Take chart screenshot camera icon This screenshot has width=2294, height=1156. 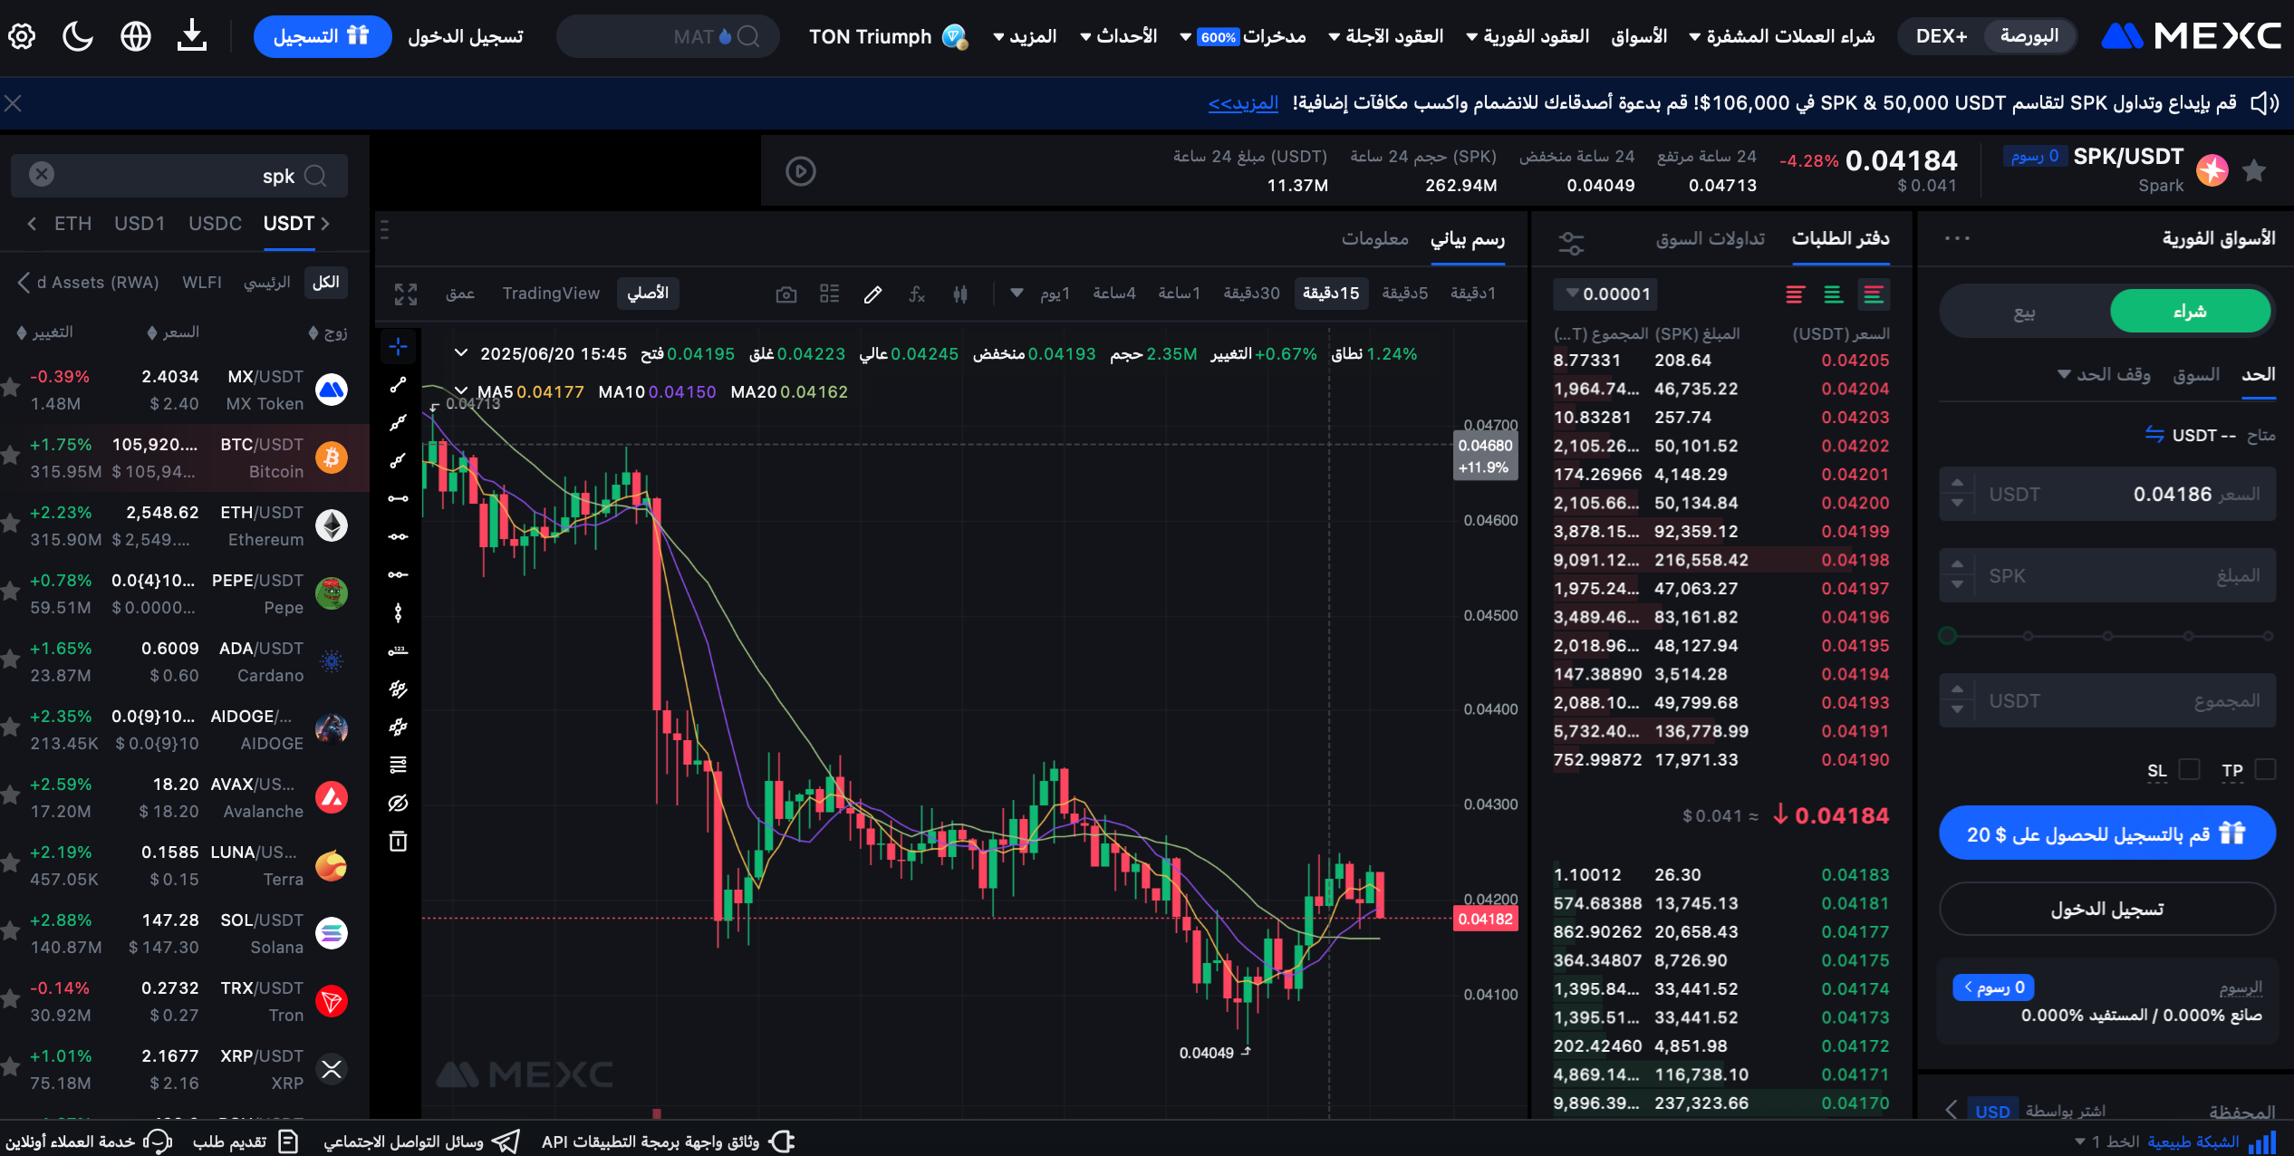tap(786, 294)
